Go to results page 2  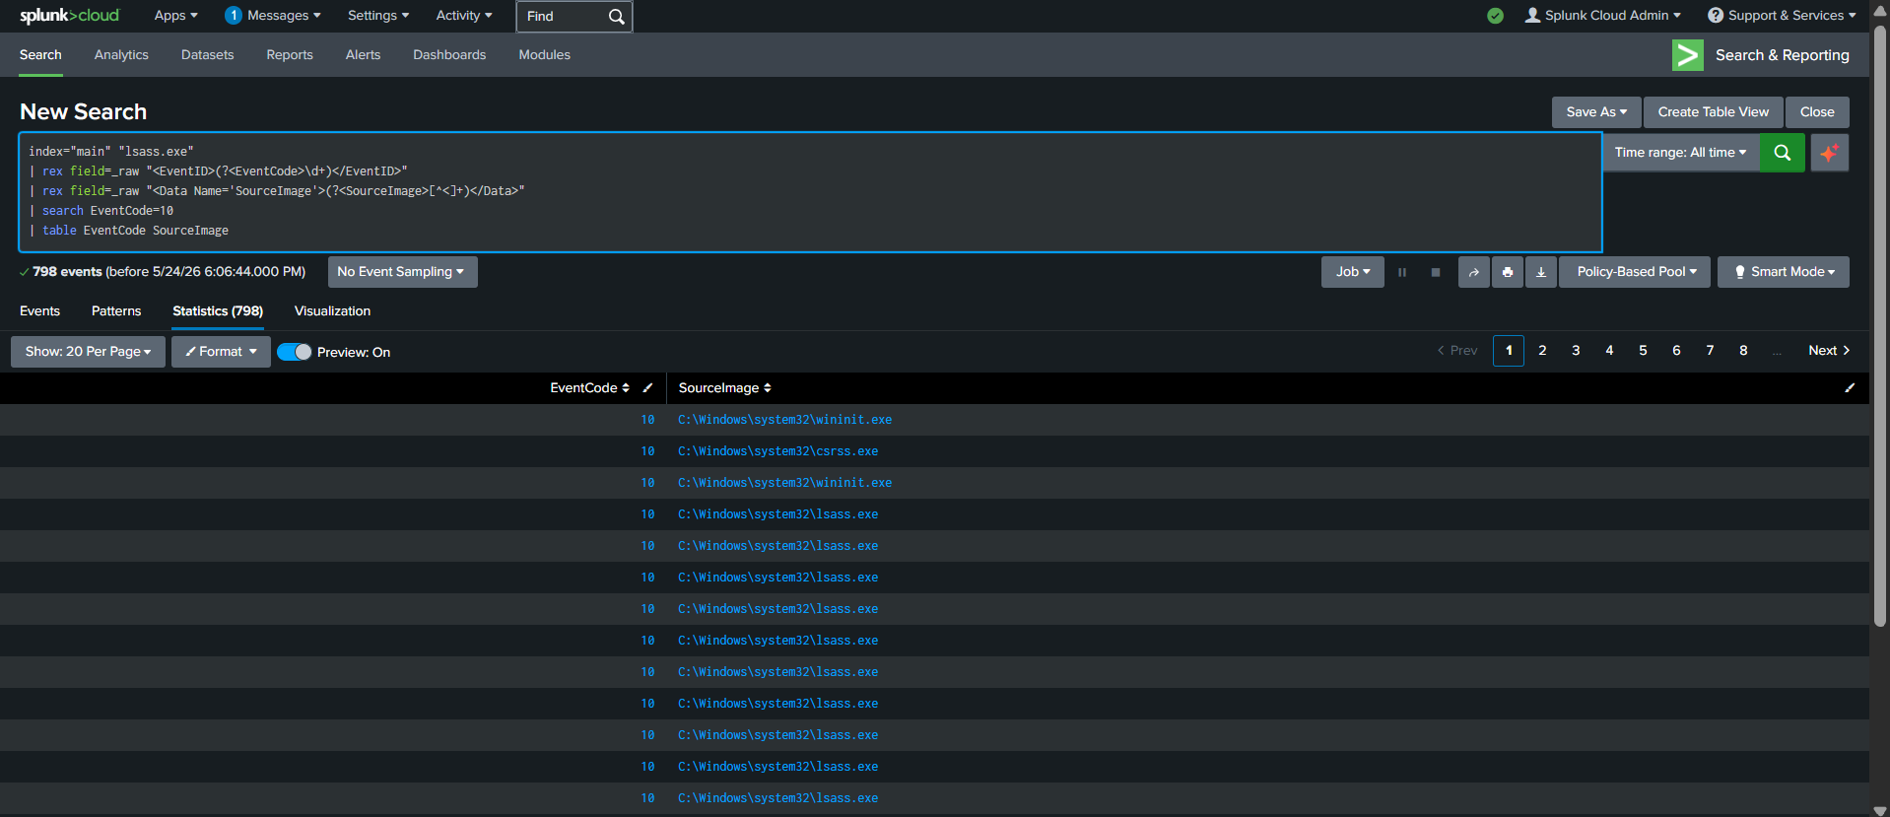click(x=1542, y=351)
